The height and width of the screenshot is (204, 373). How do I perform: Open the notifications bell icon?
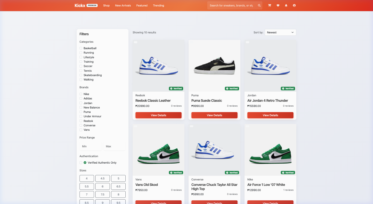click(286, 5)
